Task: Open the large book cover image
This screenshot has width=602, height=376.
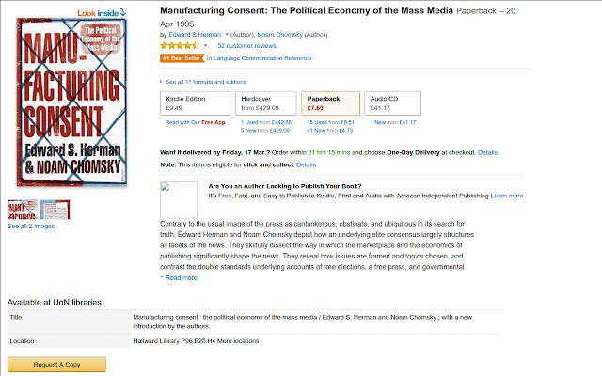Action: [x=71, y=102]
